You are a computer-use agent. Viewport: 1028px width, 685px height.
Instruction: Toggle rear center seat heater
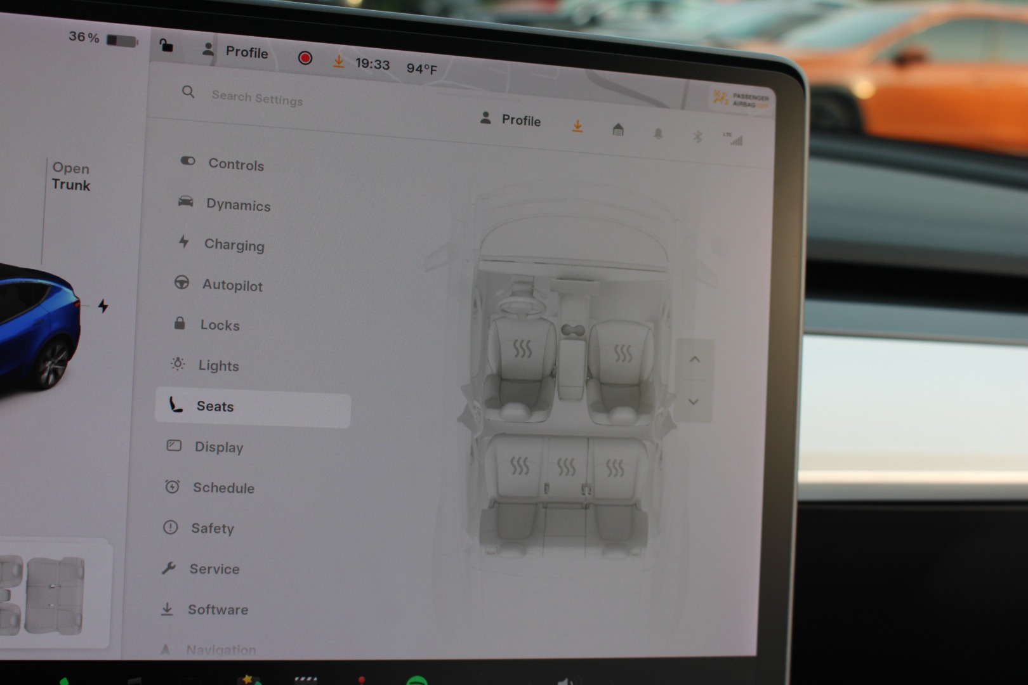click(x=566, y=468)
